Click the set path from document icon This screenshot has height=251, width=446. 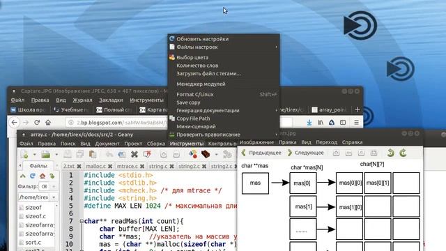[52, 176]
